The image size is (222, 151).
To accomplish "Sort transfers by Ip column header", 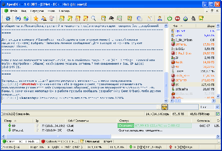I will 49,121.
